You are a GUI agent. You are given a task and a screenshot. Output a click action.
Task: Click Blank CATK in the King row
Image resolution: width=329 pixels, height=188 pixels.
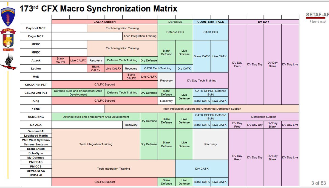[x=202, y=101]
